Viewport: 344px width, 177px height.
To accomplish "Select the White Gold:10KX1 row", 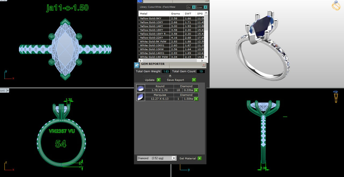I will [x=171, y=45].
